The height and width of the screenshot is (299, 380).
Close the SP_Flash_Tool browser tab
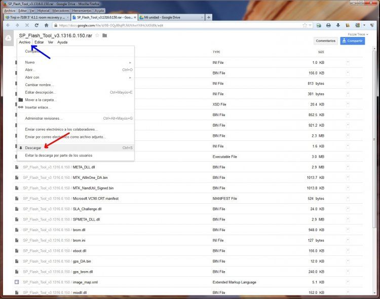click(135, 17)
